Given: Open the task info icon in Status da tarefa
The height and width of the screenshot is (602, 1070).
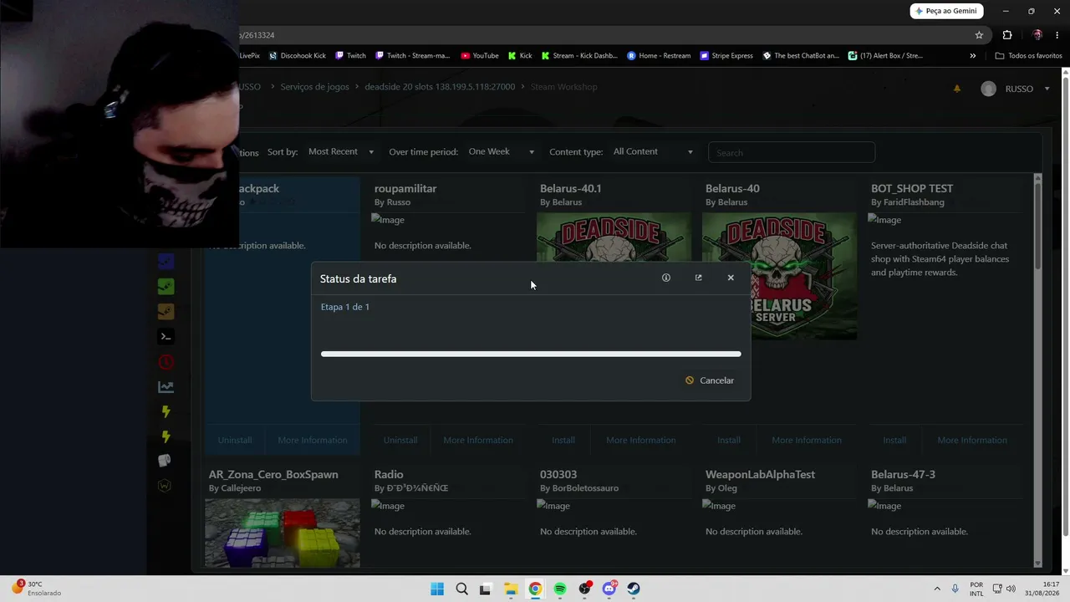Looking at the screenshot, I should (x=666, y=278).
